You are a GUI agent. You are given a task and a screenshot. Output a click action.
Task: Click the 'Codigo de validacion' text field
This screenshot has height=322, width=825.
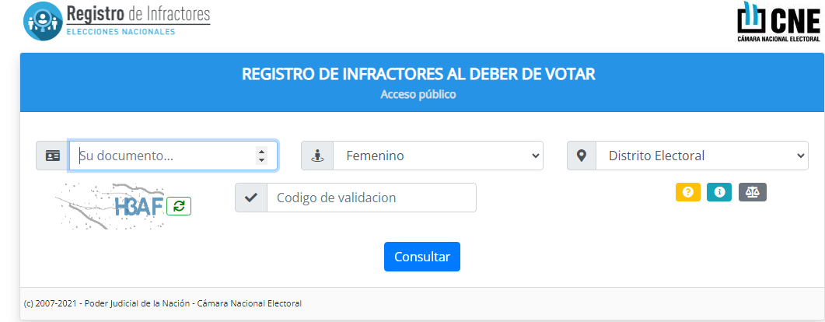click(371, 198)
